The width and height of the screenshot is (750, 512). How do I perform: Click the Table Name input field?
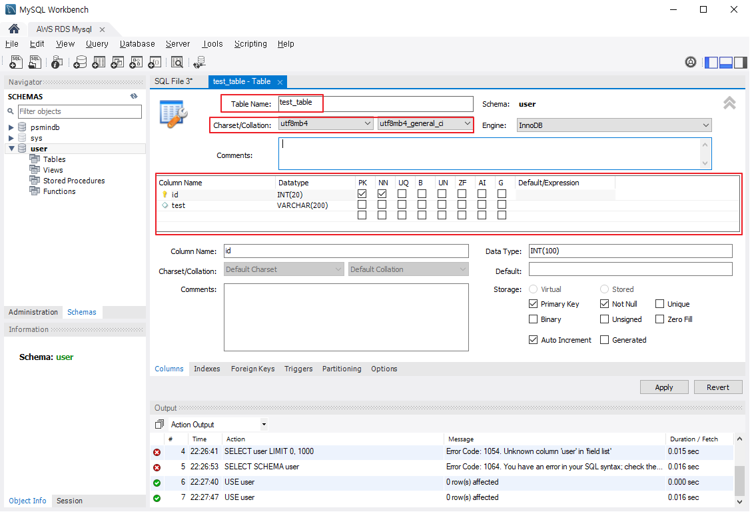tap(376, 104)
